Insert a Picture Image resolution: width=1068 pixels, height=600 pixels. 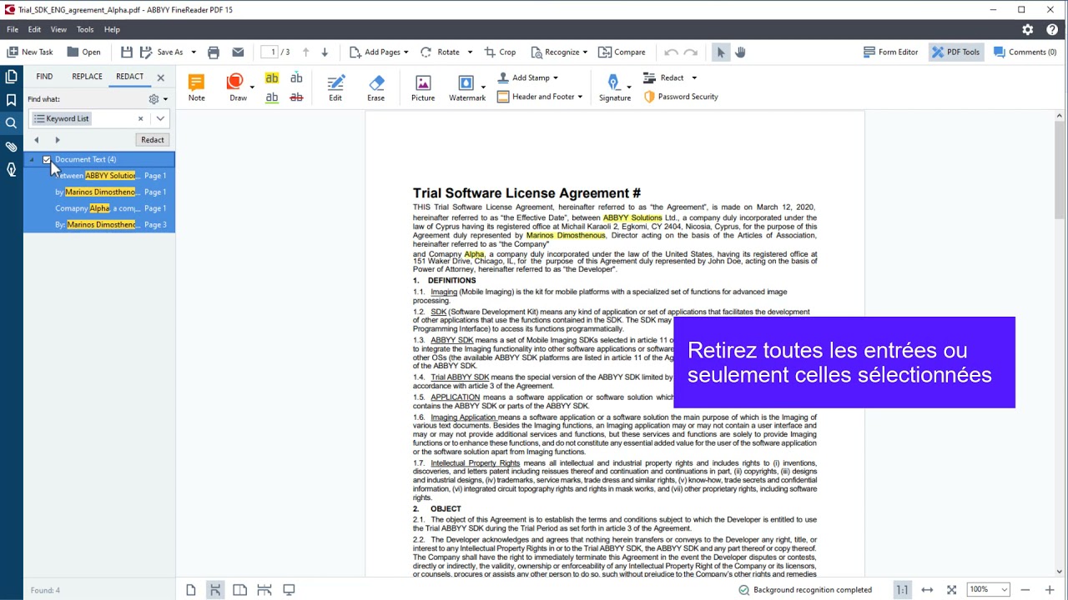pos(423,87)
